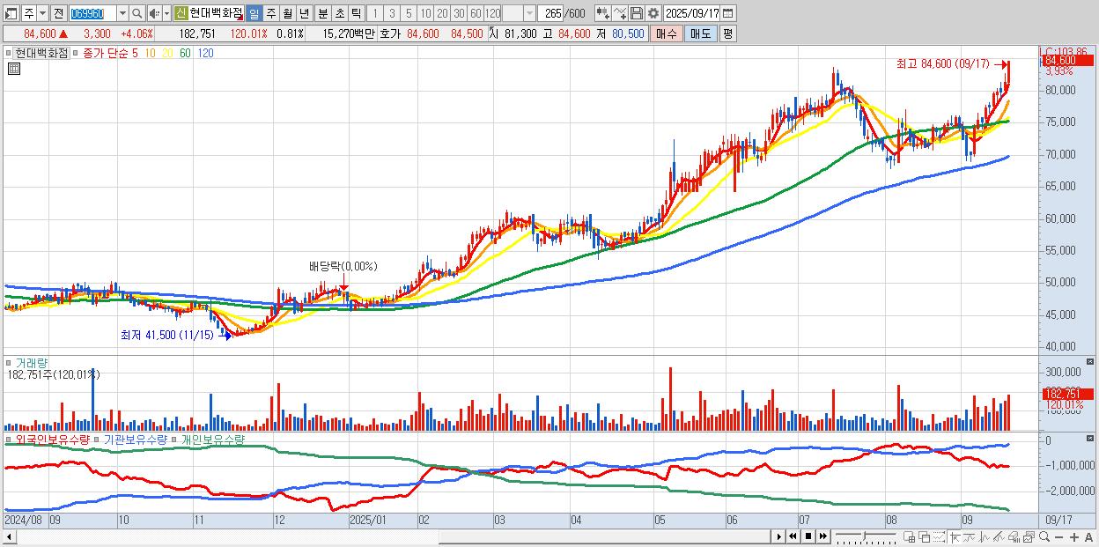
Task: Click the 매도 sell button
Action: click(x=700, y=33)
